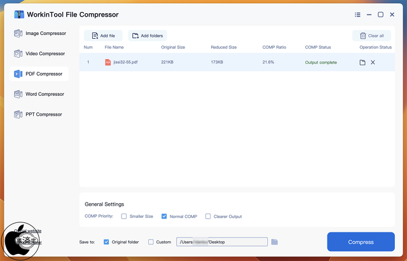Go to PPT Compressor
This screenshot has height=261, width=407.
coord(39,114)
